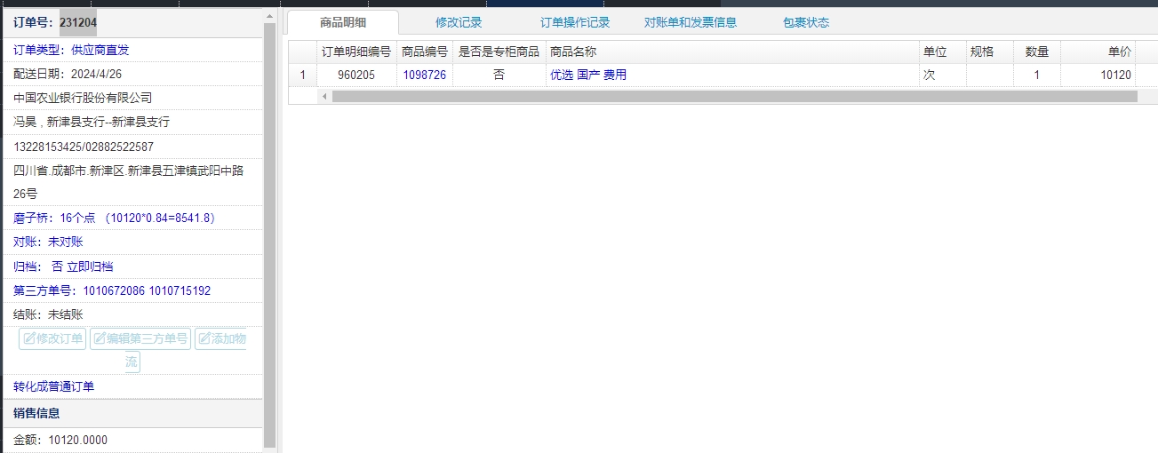
Task: Click the 中国农业银行股份有限公司 text
Action: 83,98
